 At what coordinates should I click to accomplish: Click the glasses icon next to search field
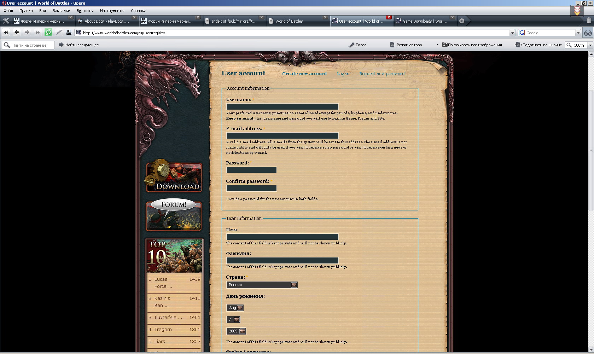tap(588, 33)
